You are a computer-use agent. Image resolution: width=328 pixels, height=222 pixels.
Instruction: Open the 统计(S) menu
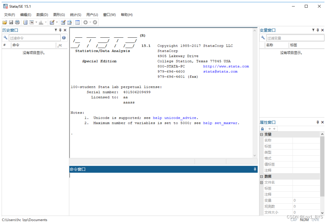click(76, 15)
